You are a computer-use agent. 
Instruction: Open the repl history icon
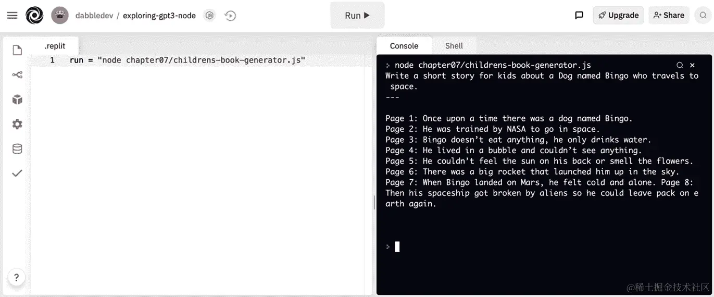click(230, 16)
